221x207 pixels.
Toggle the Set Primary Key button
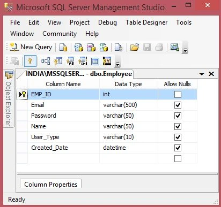tap(30, 61)
